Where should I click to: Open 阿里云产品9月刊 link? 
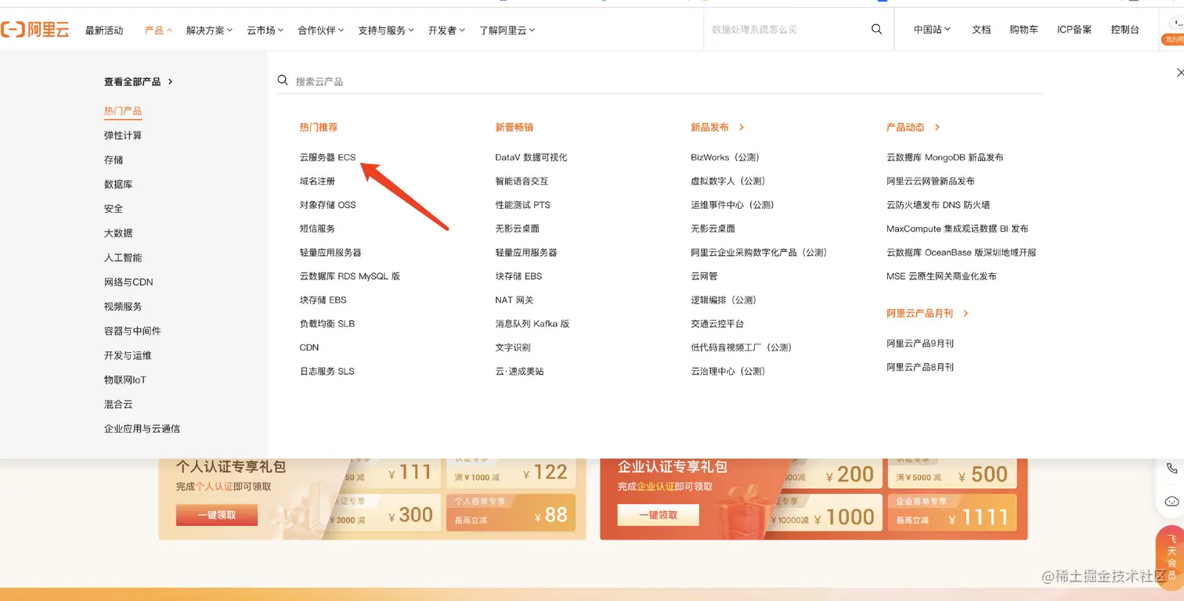coord(920,344)
